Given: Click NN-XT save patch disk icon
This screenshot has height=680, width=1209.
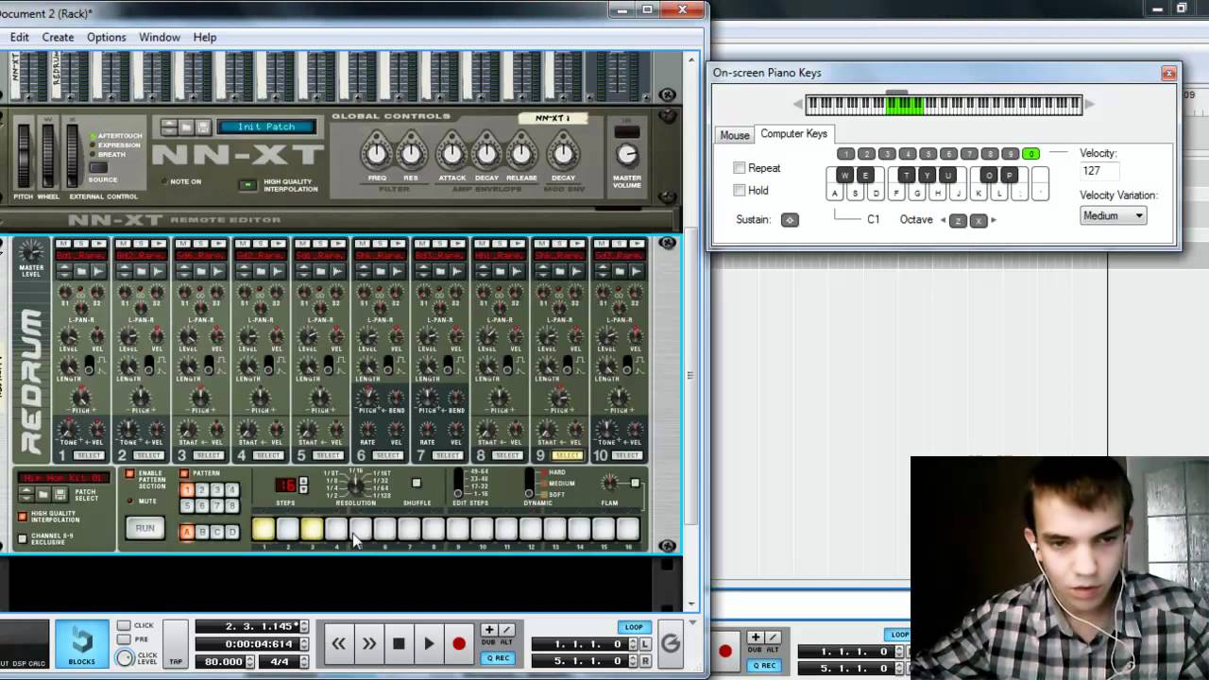Looking at the screenshot, I should coord(202,127).
